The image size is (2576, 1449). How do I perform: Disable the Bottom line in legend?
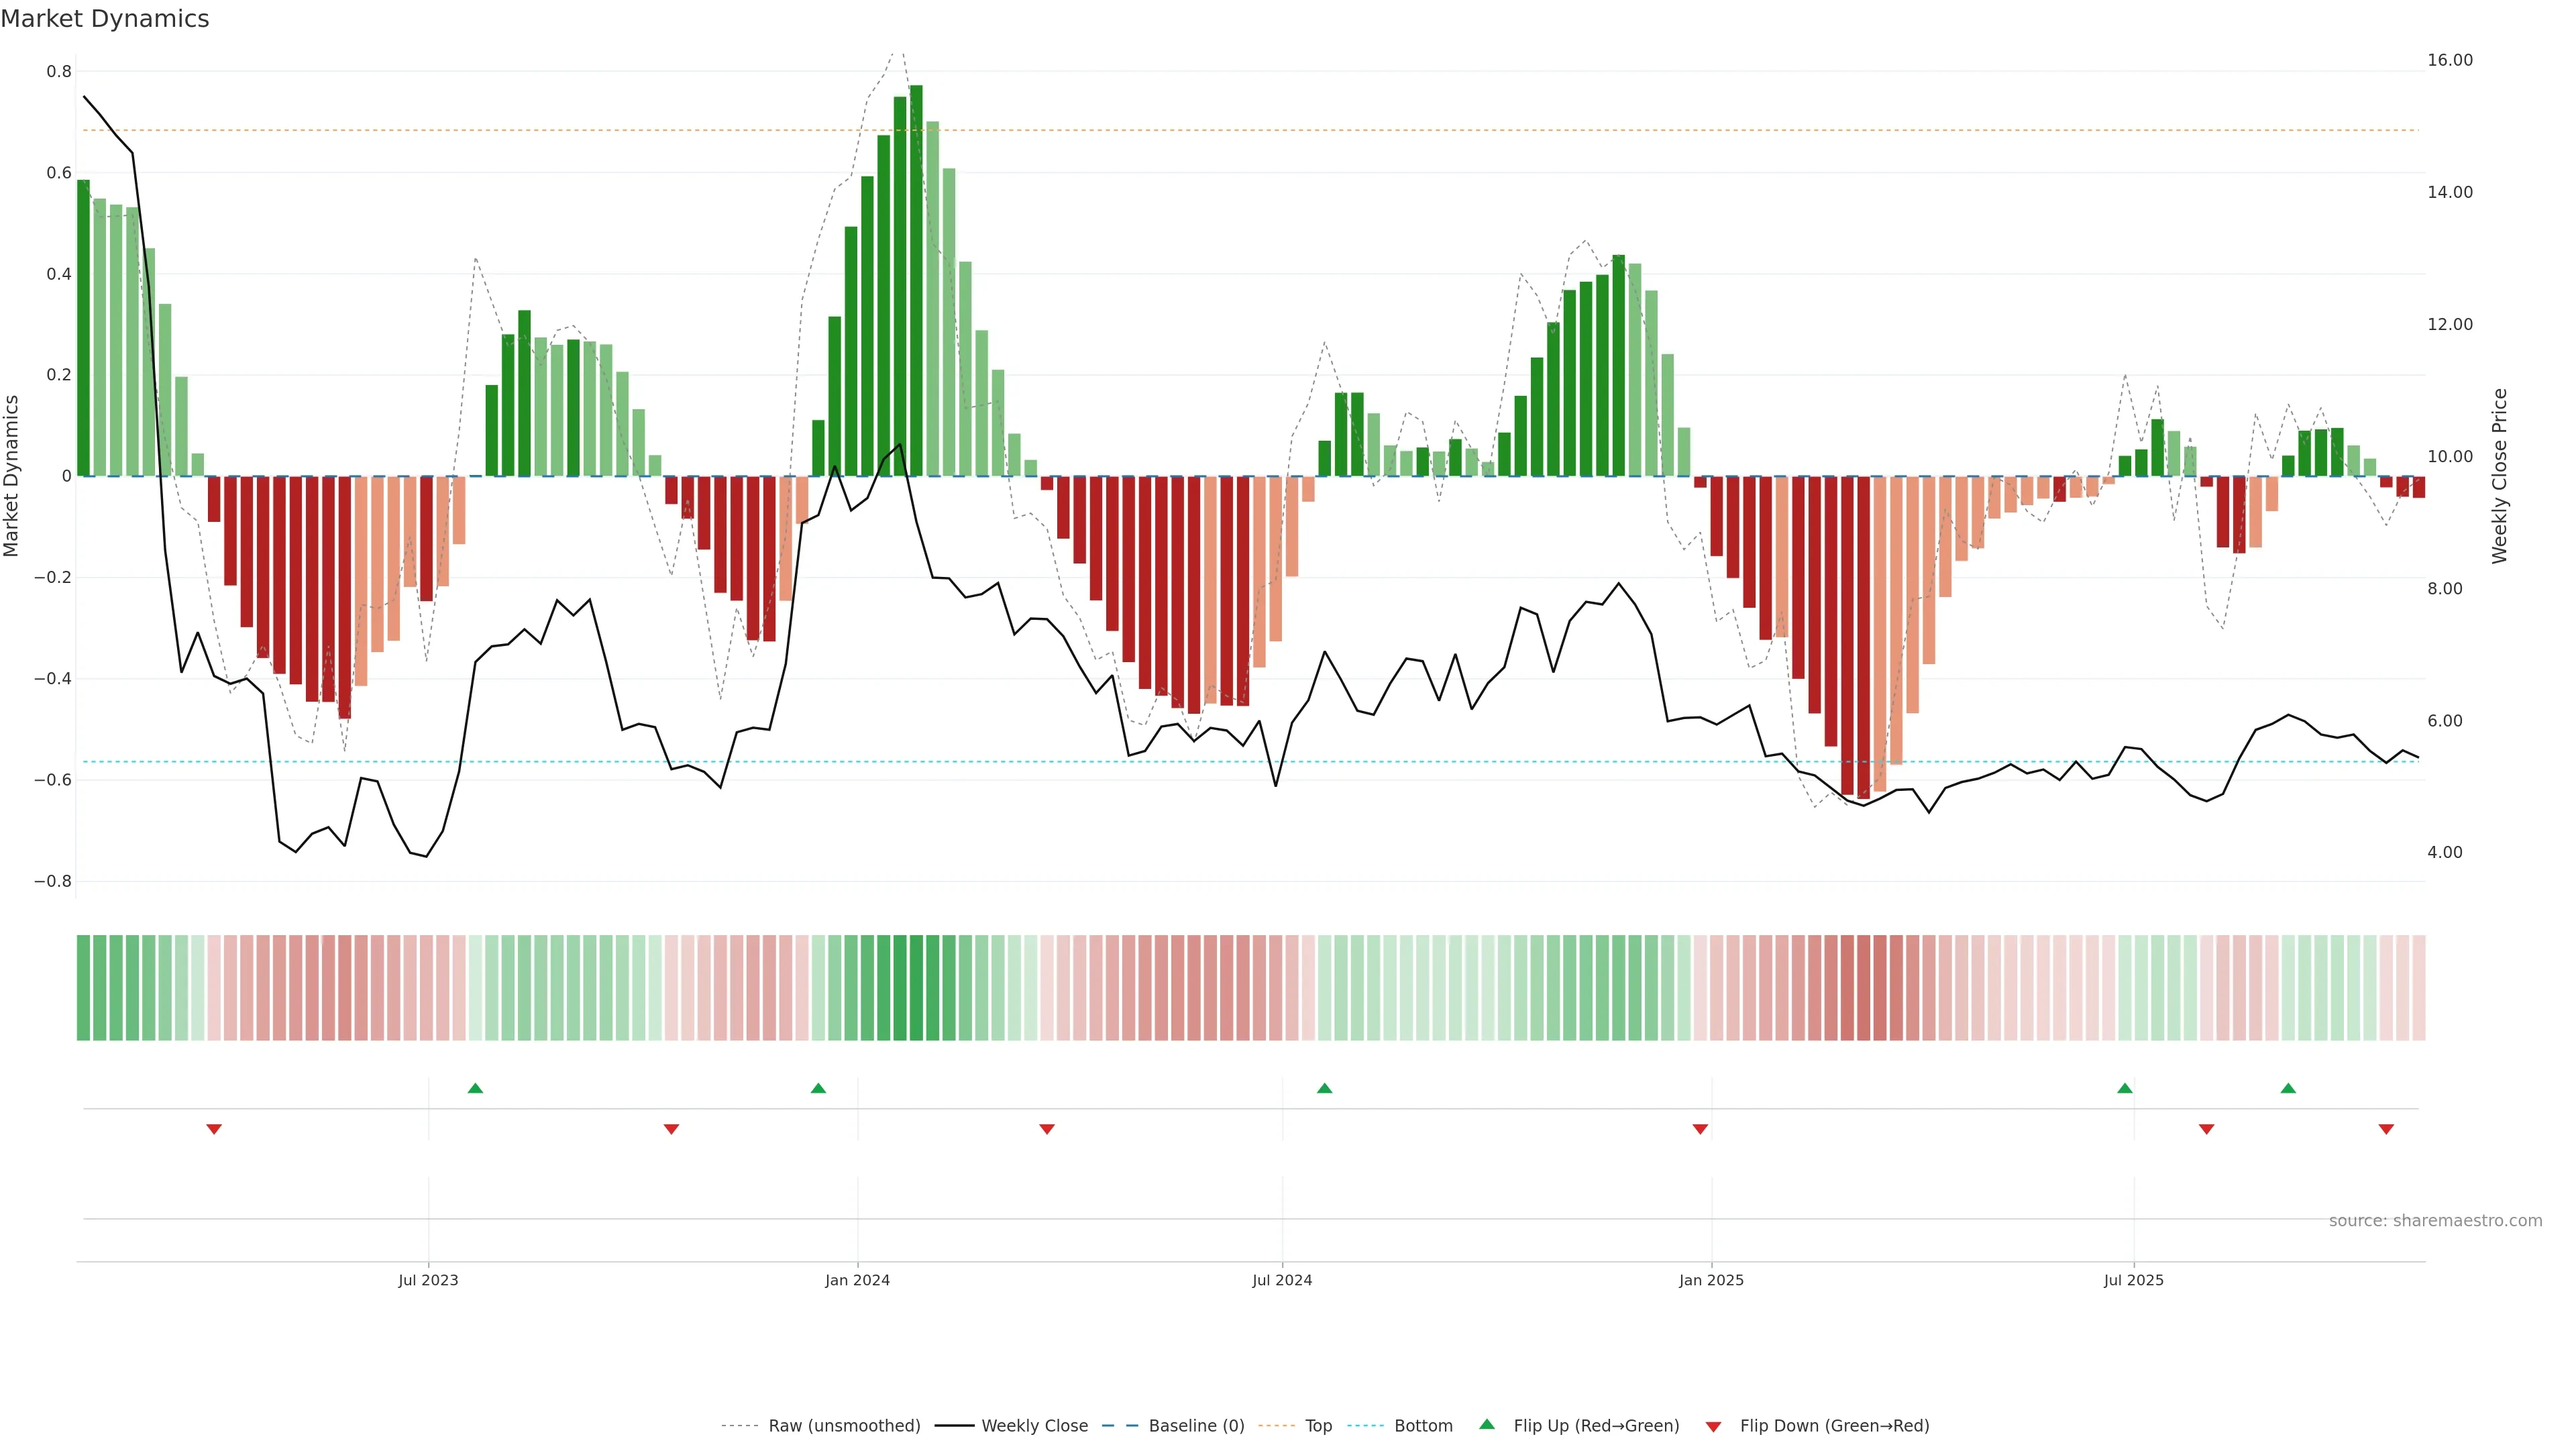coord(1423,1426)
